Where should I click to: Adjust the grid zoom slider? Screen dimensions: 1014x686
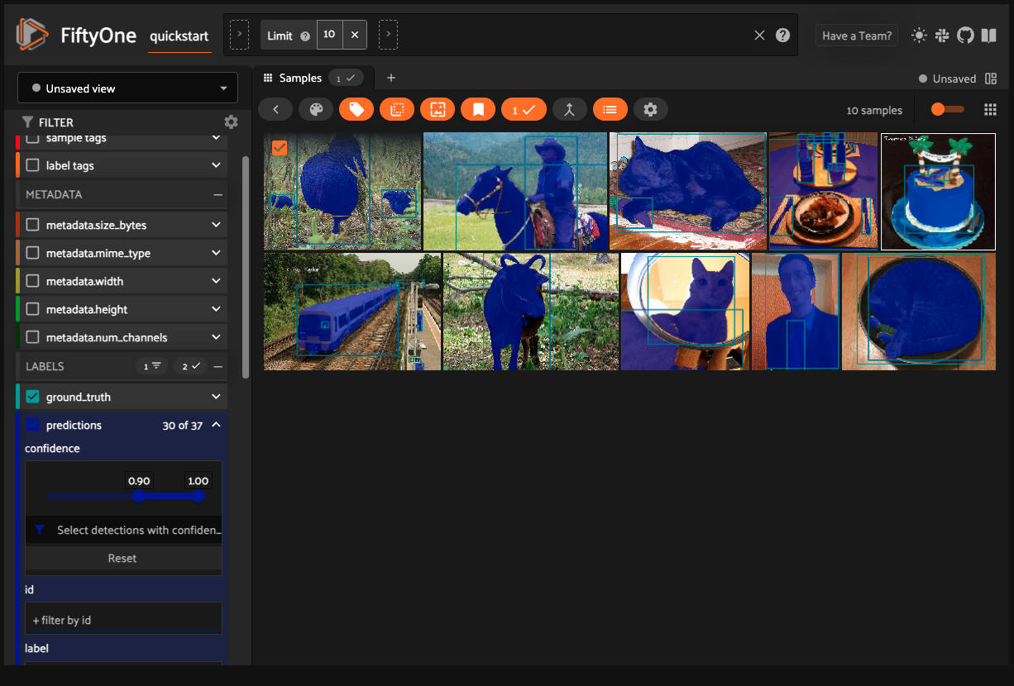[x=947, y=109]
